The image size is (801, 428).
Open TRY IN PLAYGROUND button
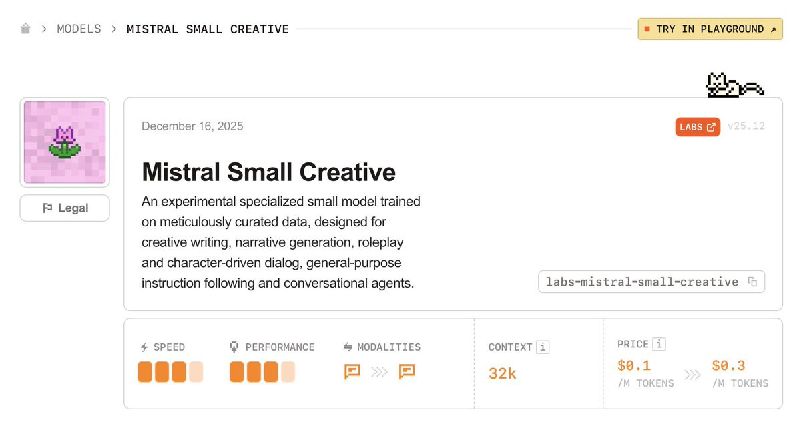click(710, 29)
